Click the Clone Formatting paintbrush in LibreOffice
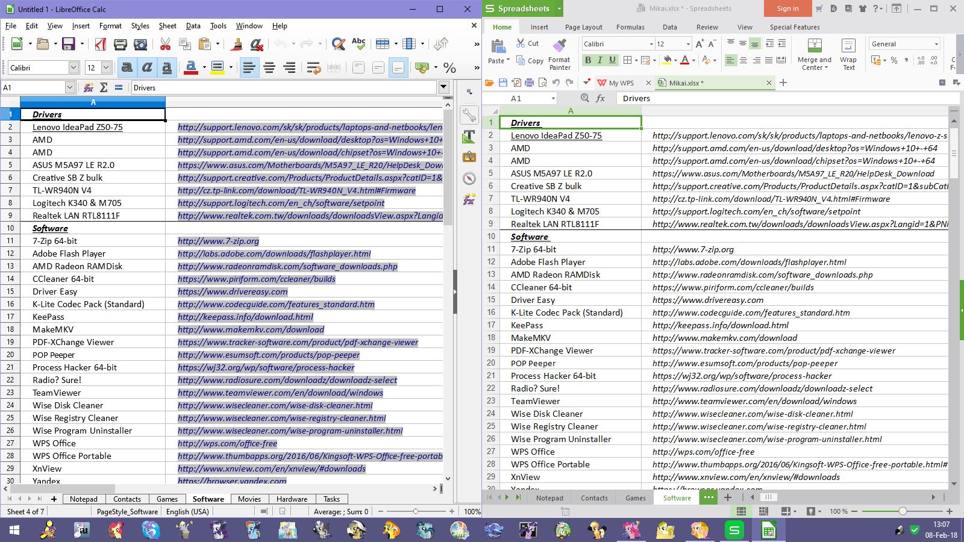 point(236,44)
